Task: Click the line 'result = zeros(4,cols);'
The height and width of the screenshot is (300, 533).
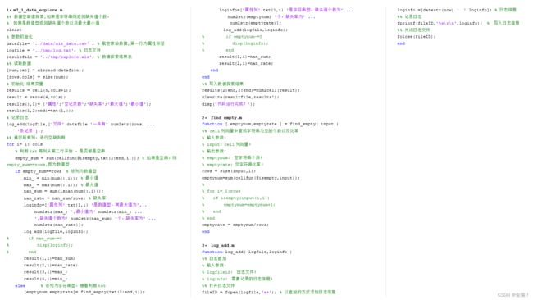Action: pyautogui.click(x=36, y=98)
